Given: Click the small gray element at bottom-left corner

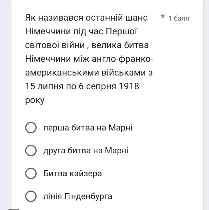Looking at the screenshot, I should (x=14, y=209).
